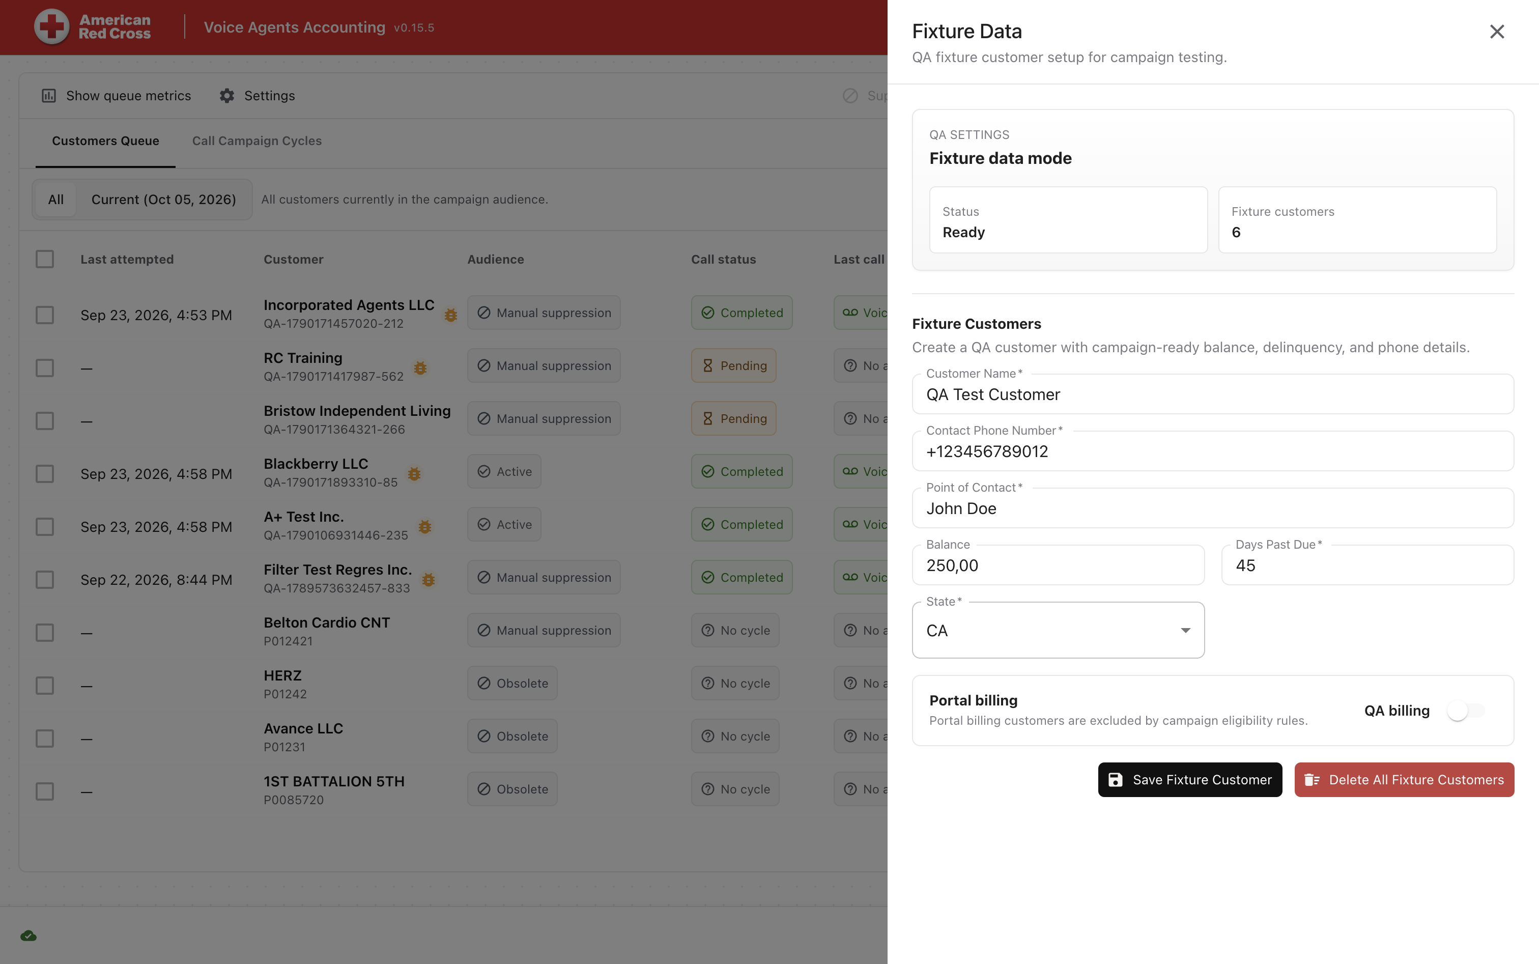This screenshot has width=1539, height=964.
Task: Click the bug icon beside Incorporated Agents LLC
Action: 451,315
